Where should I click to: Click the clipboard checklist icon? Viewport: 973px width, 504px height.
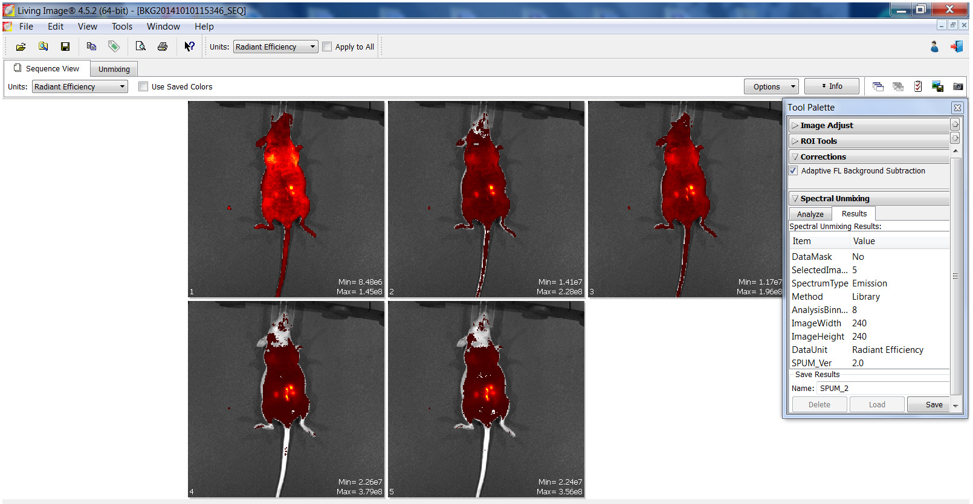point(918,86)
